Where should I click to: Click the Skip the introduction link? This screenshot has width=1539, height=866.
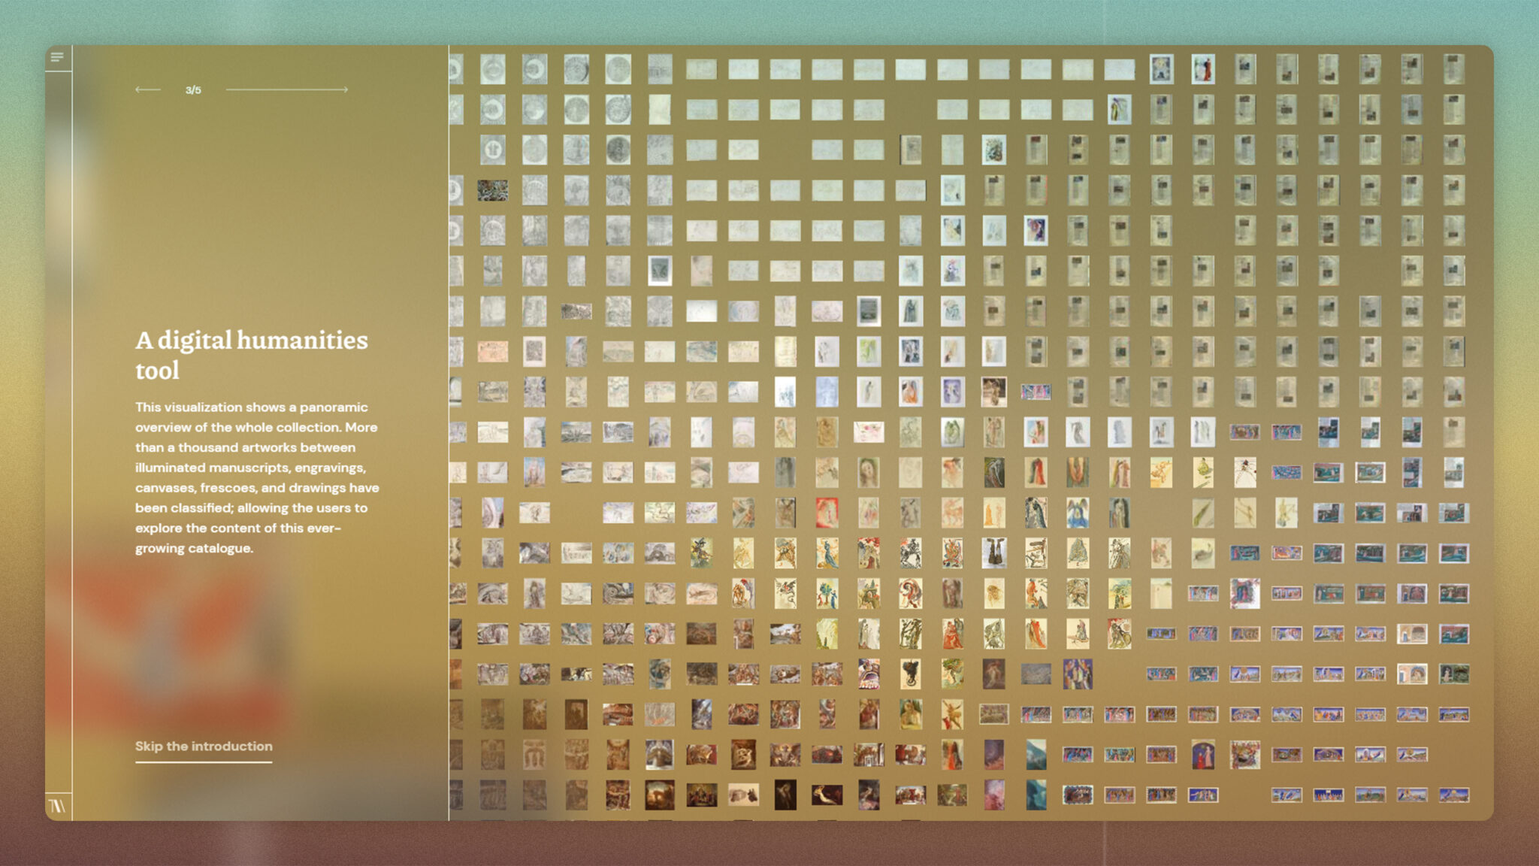(204, 746)
